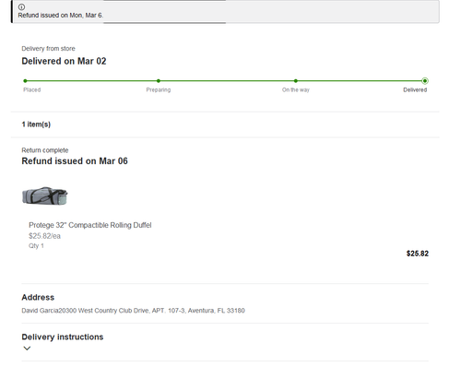Open the Protege rolling duffel product image
This screenshot has width=461, height=390.
pyautogui.click(x=45, y=195)
